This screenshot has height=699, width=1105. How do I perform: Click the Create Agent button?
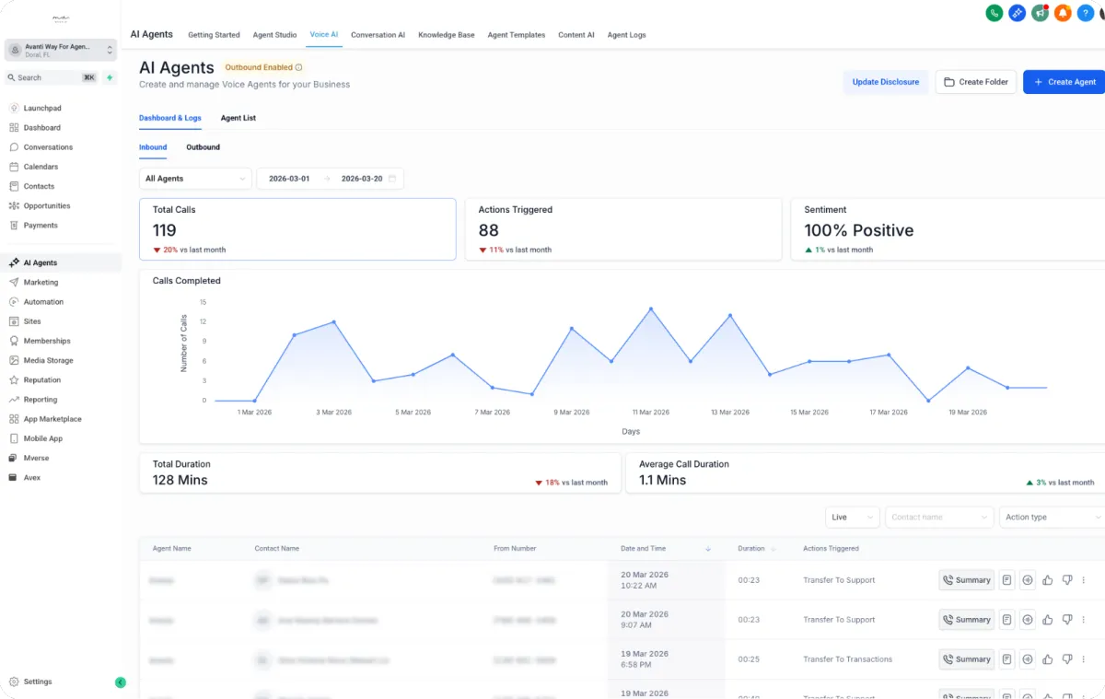coord(1064,82)
